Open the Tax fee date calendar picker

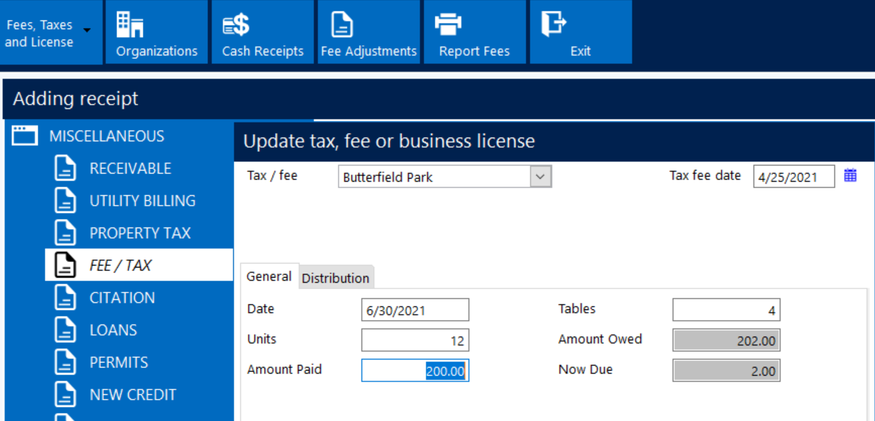(x=850, y=176)
